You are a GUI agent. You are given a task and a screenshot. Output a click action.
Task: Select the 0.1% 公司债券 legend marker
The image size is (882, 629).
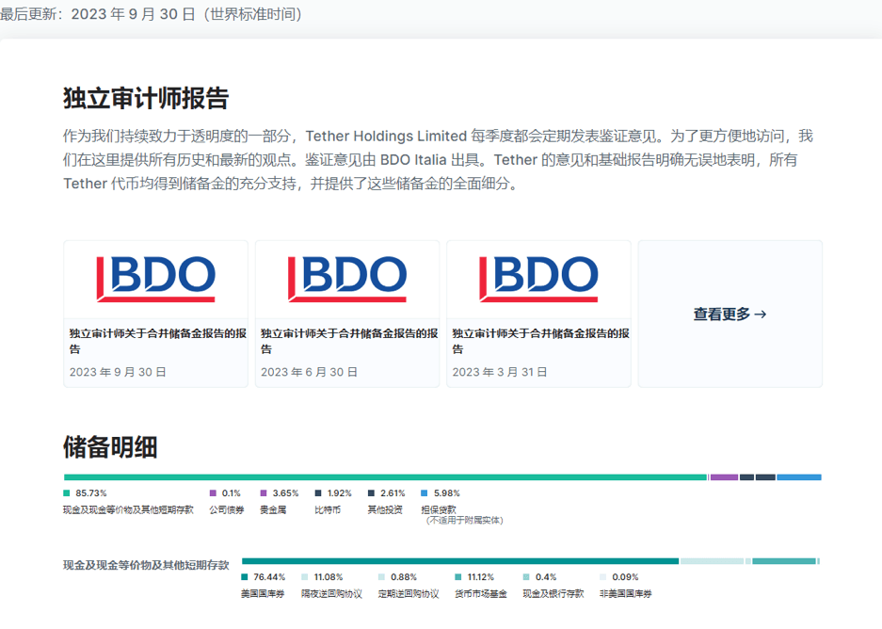[214, 493]
